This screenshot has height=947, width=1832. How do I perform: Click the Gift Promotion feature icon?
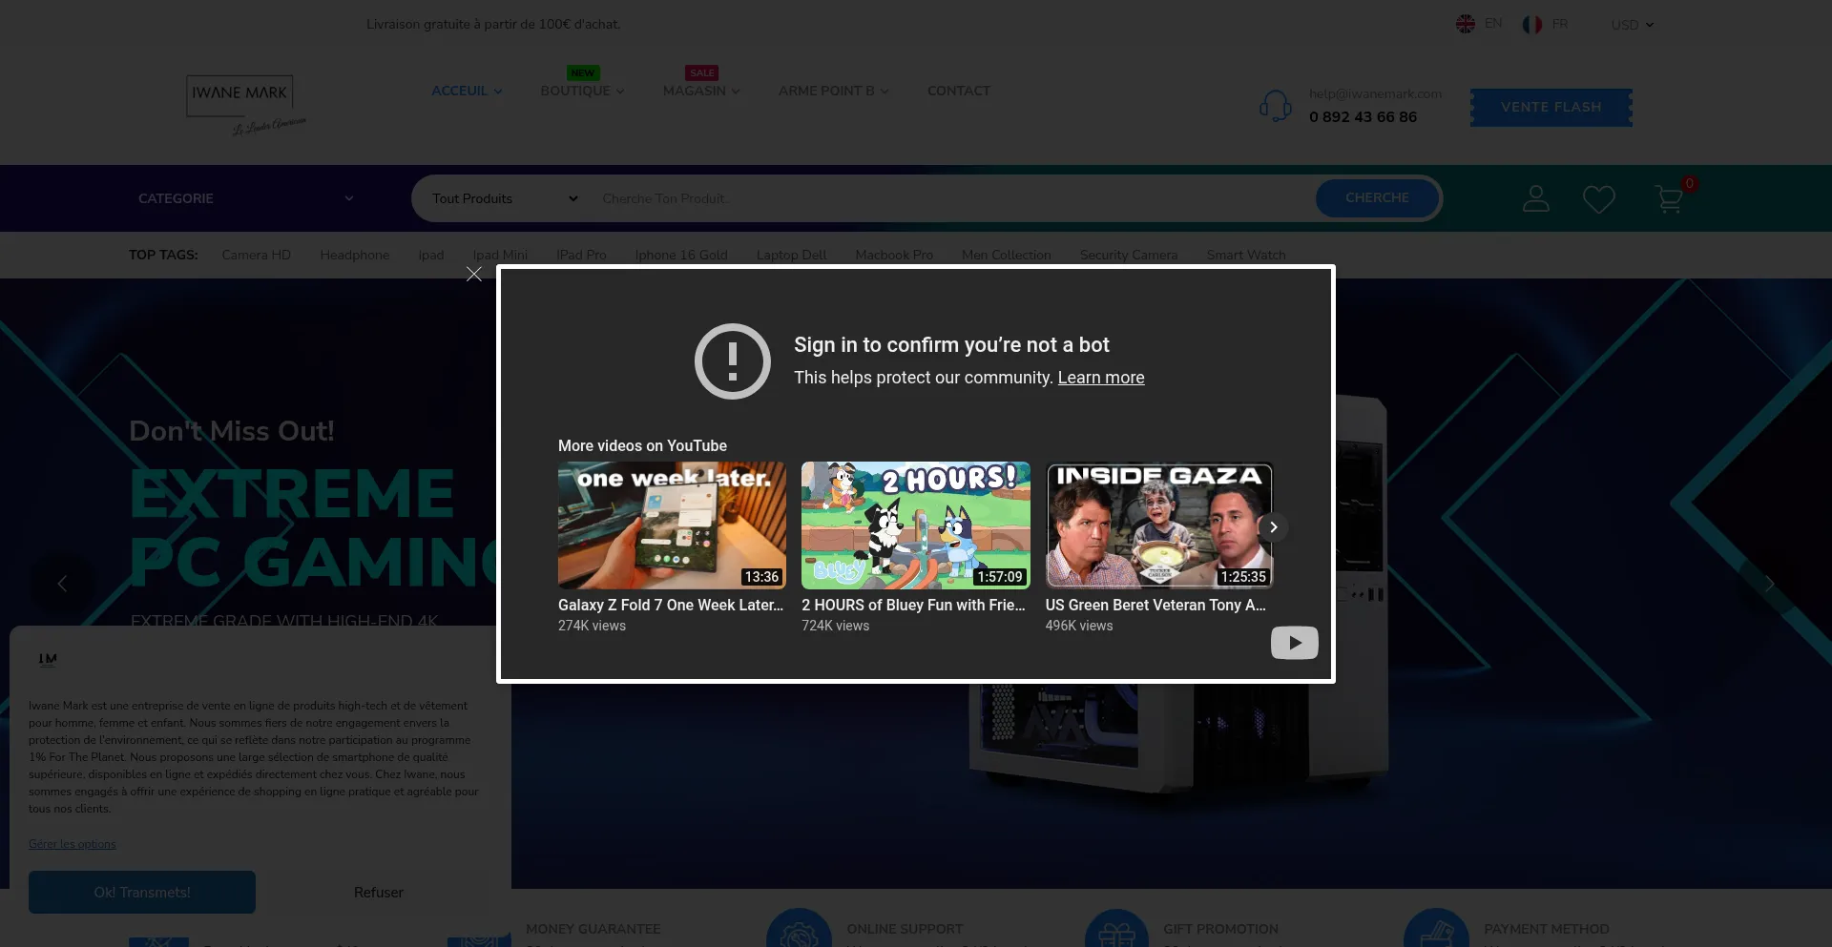1116,928
